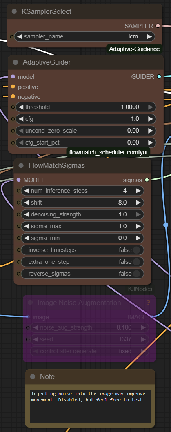Image resolution: width=171 pixels, height=432 pixels.
Task: Increase num_inference_steps with right arrow
Action: pos(138,191)
